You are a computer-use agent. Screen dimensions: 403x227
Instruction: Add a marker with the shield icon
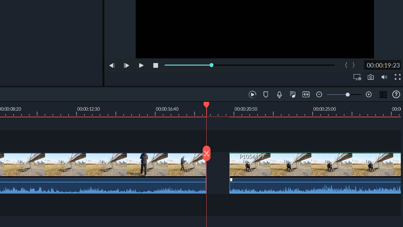pos(266,95)
